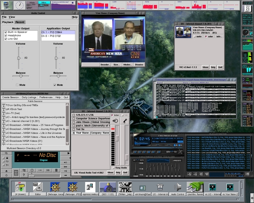Adjust the Application Output balance slider

58,76
